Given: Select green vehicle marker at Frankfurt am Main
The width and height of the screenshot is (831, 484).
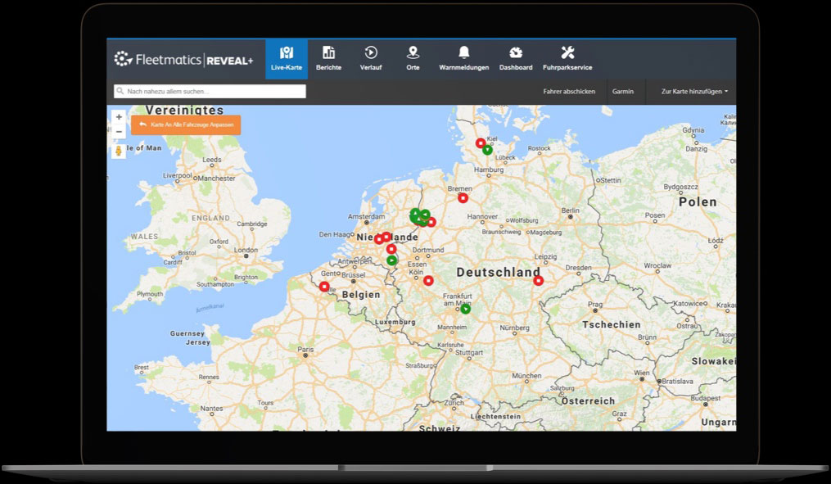Looking at the screenshot, I should (x=465, y=309).
